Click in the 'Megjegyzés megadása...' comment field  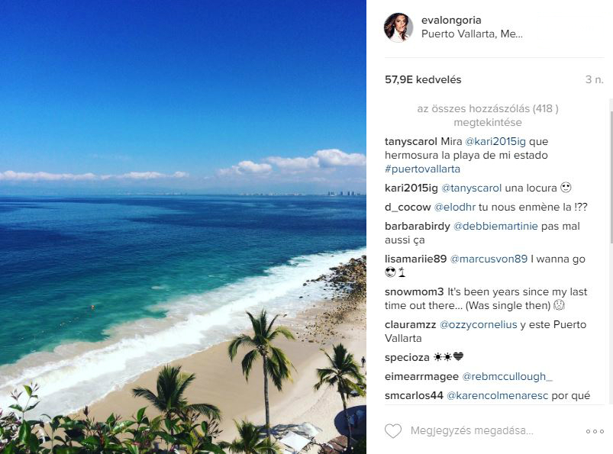click(x=472, y=430)
